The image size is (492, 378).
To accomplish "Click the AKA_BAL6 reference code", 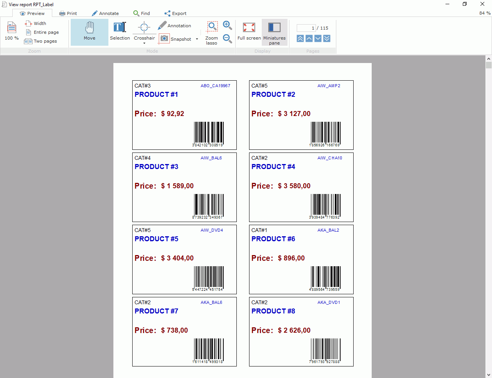I will pos(211,302).
